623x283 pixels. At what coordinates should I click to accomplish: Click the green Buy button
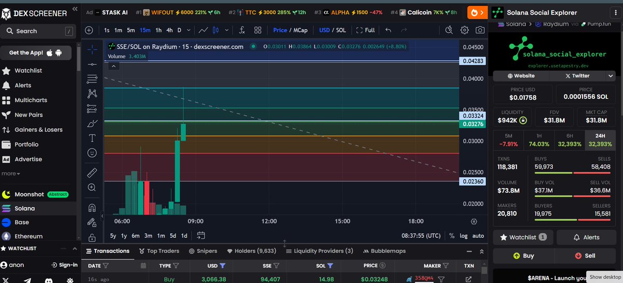point(523,255)
